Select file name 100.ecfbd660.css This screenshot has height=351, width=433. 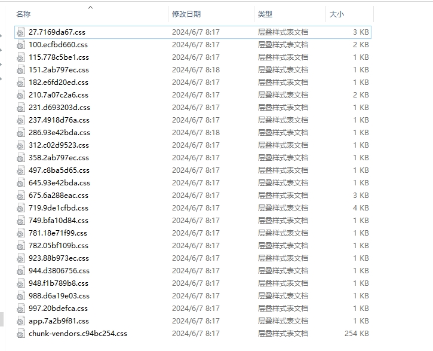pyautogui.click(x=58, y=45)
